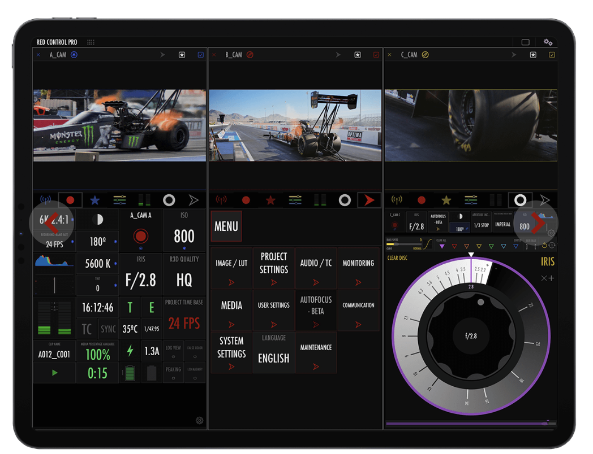Open B_CAM's green-yellow sliders icon
This screenshot has width=593, height=454.
click(x=295, y=200)
